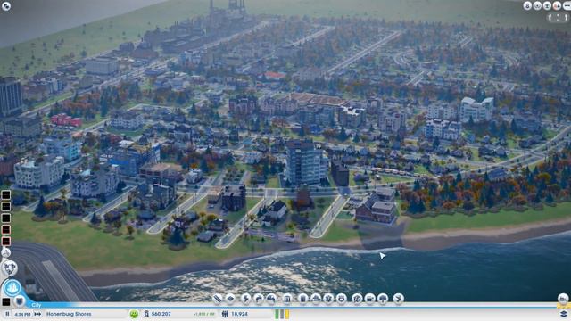Click the black square left of shield icon
This screenshot has height=321, width=571.
6,301
